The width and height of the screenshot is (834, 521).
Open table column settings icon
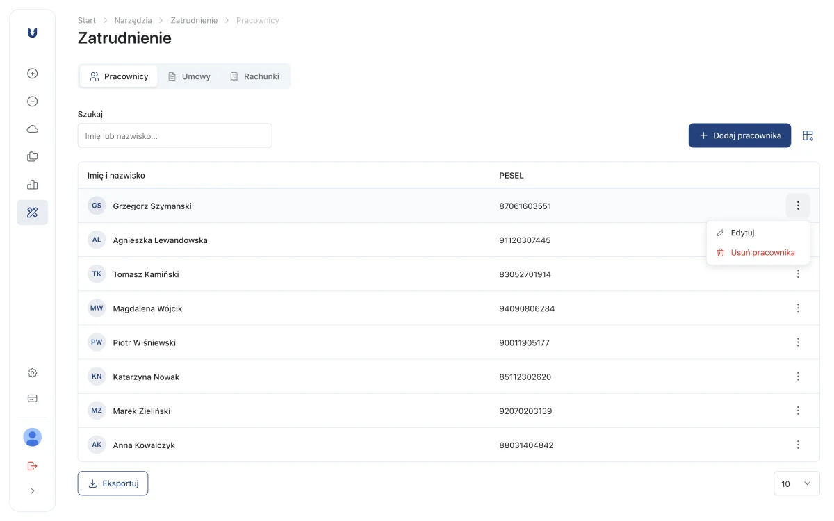(x=808, y=135)
